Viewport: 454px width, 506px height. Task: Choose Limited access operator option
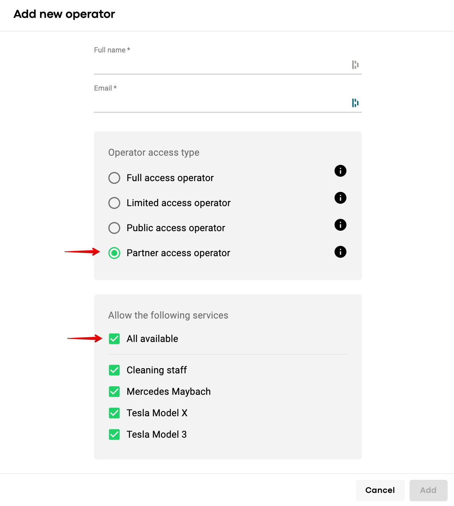pyautogui.click(x=114, y=203)
